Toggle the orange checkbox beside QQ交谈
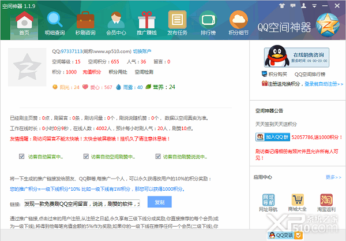This screenshot has height=241, width=346. pos(298,235)
